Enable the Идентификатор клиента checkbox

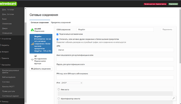pyautogui.click(x=59, y=98)
